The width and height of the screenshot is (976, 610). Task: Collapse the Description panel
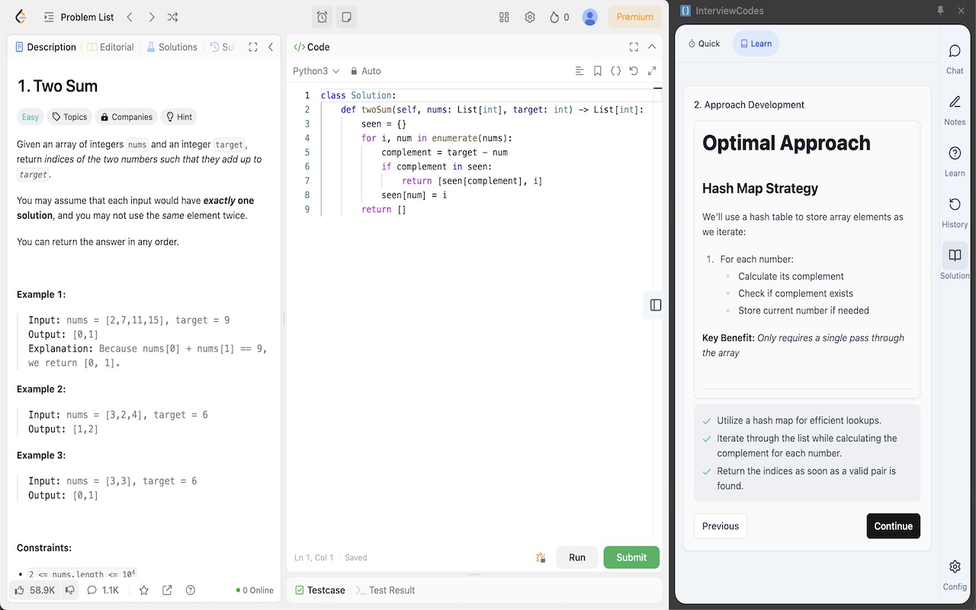pos(271,47)
